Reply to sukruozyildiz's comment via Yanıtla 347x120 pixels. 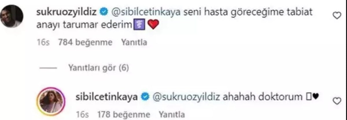134,43
